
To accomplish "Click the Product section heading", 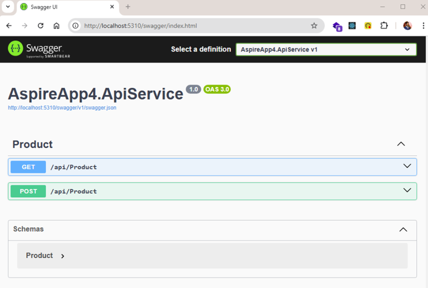I will (x=33, y=144).
